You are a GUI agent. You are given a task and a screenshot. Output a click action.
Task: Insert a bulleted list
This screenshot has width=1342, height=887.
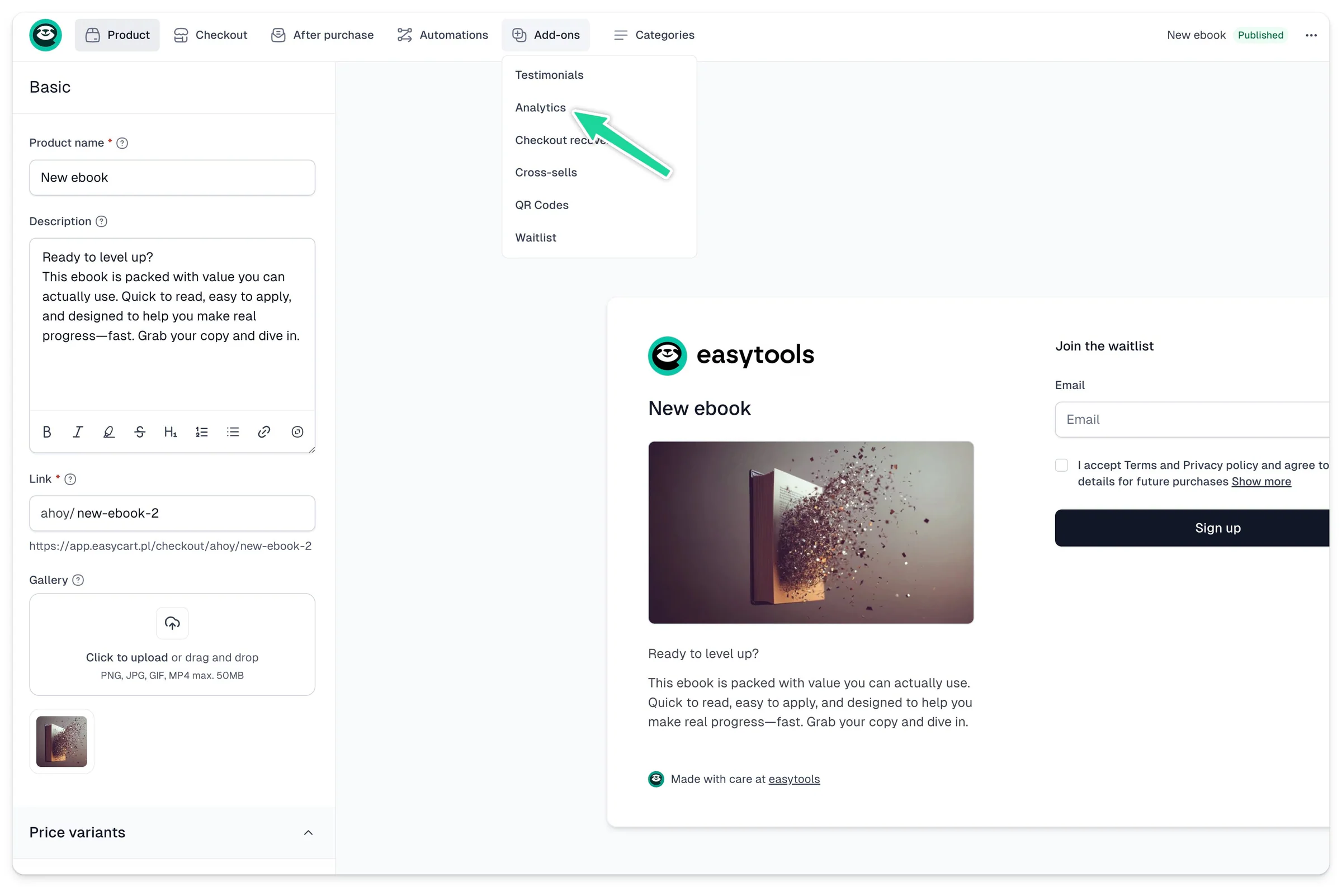click(233, 432)
